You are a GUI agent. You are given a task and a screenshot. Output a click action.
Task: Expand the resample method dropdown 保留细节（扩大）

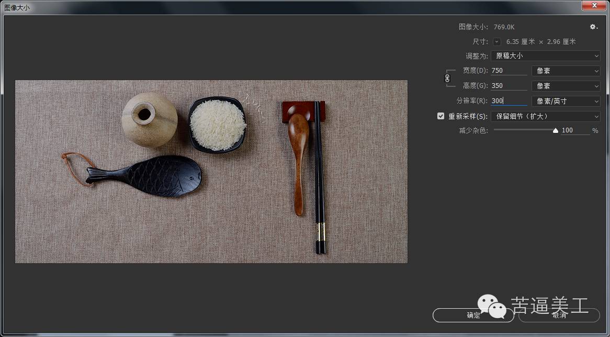(x=546, y=116)
